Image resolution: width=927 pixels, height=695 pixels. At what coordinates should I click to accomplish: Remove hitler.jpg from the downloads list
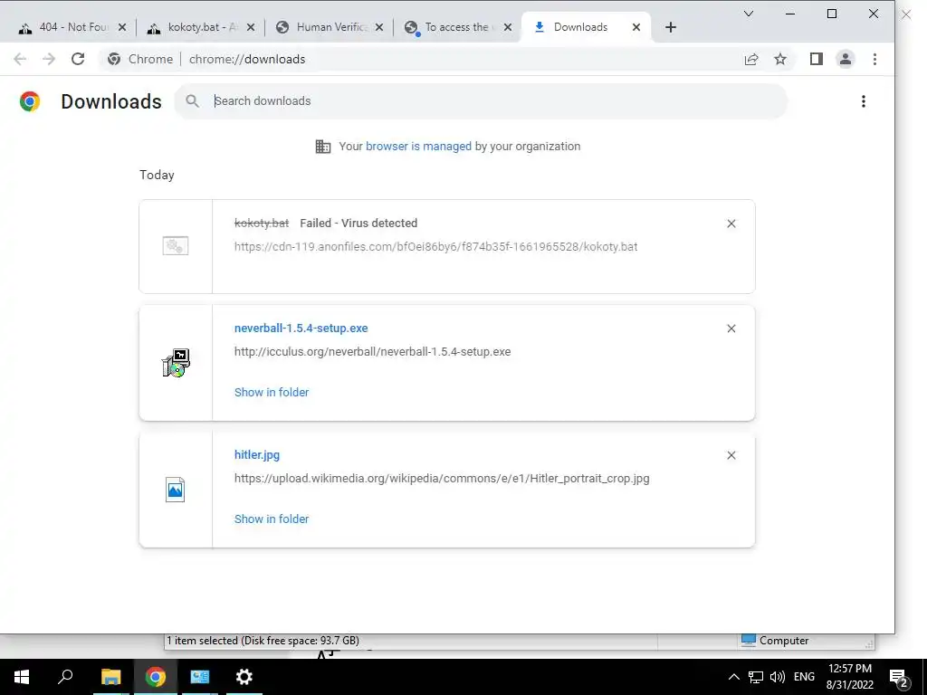pos(731,455)
